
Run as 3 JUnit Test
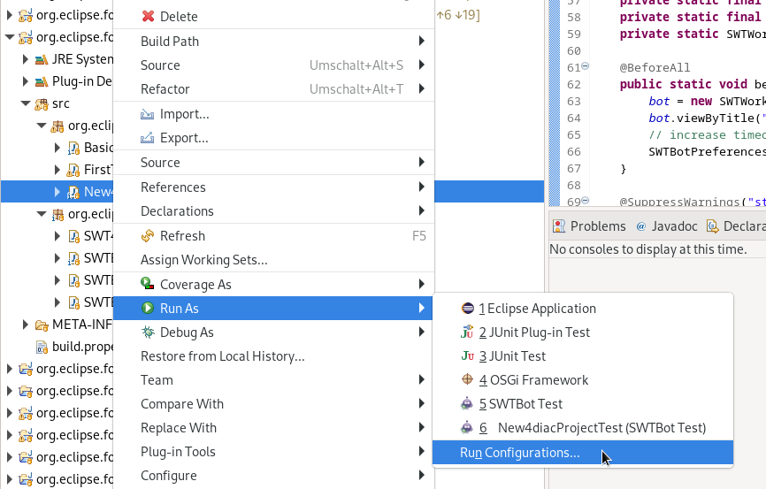(x=583, y=356)
